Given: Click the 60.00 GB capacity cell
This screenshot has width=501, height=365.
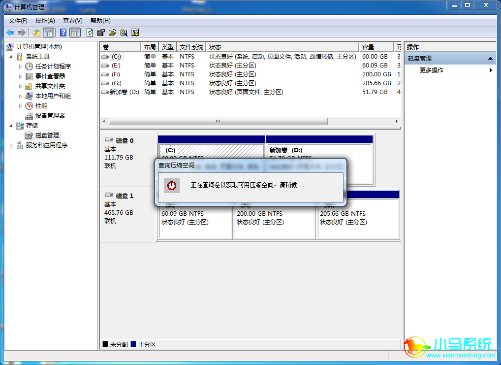Looking at the screenshot, I should click(375, 57).
